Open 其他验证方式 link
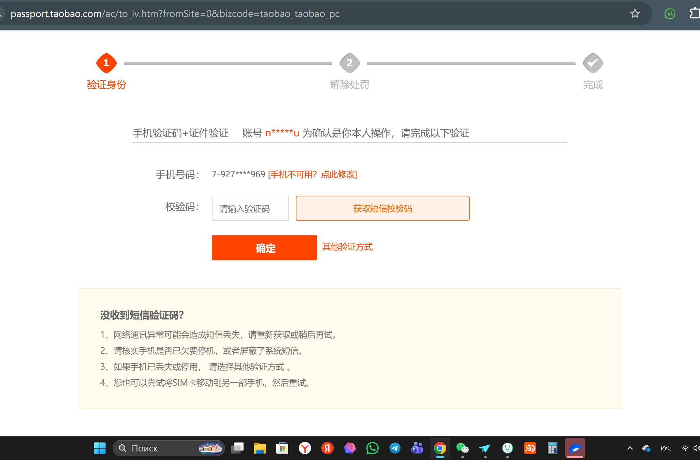 pyautogui.click(x=347, y=247)
